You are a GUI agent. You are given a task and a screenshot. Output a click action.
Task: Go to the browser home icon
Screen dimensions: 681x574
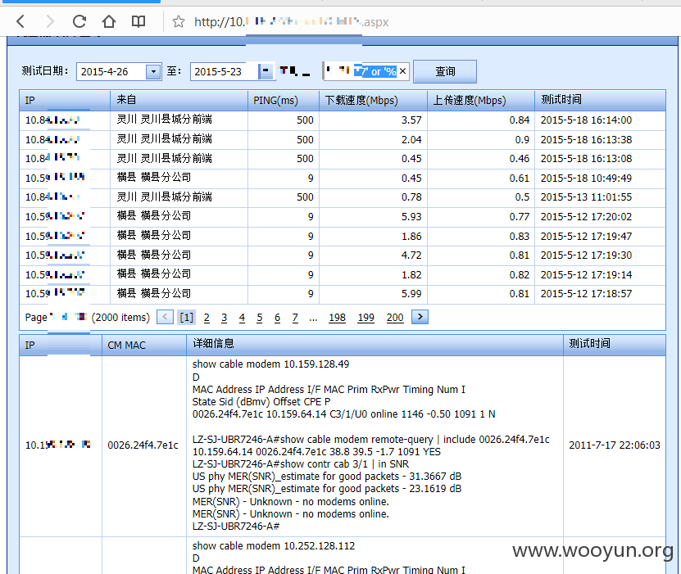[109, 21]
